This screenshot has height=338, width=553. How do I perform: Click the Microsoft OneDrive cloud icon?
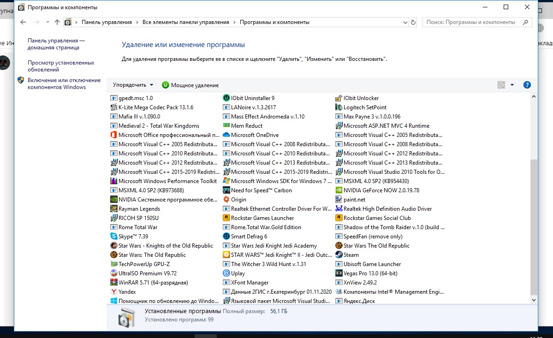click(x=226, y=135)
